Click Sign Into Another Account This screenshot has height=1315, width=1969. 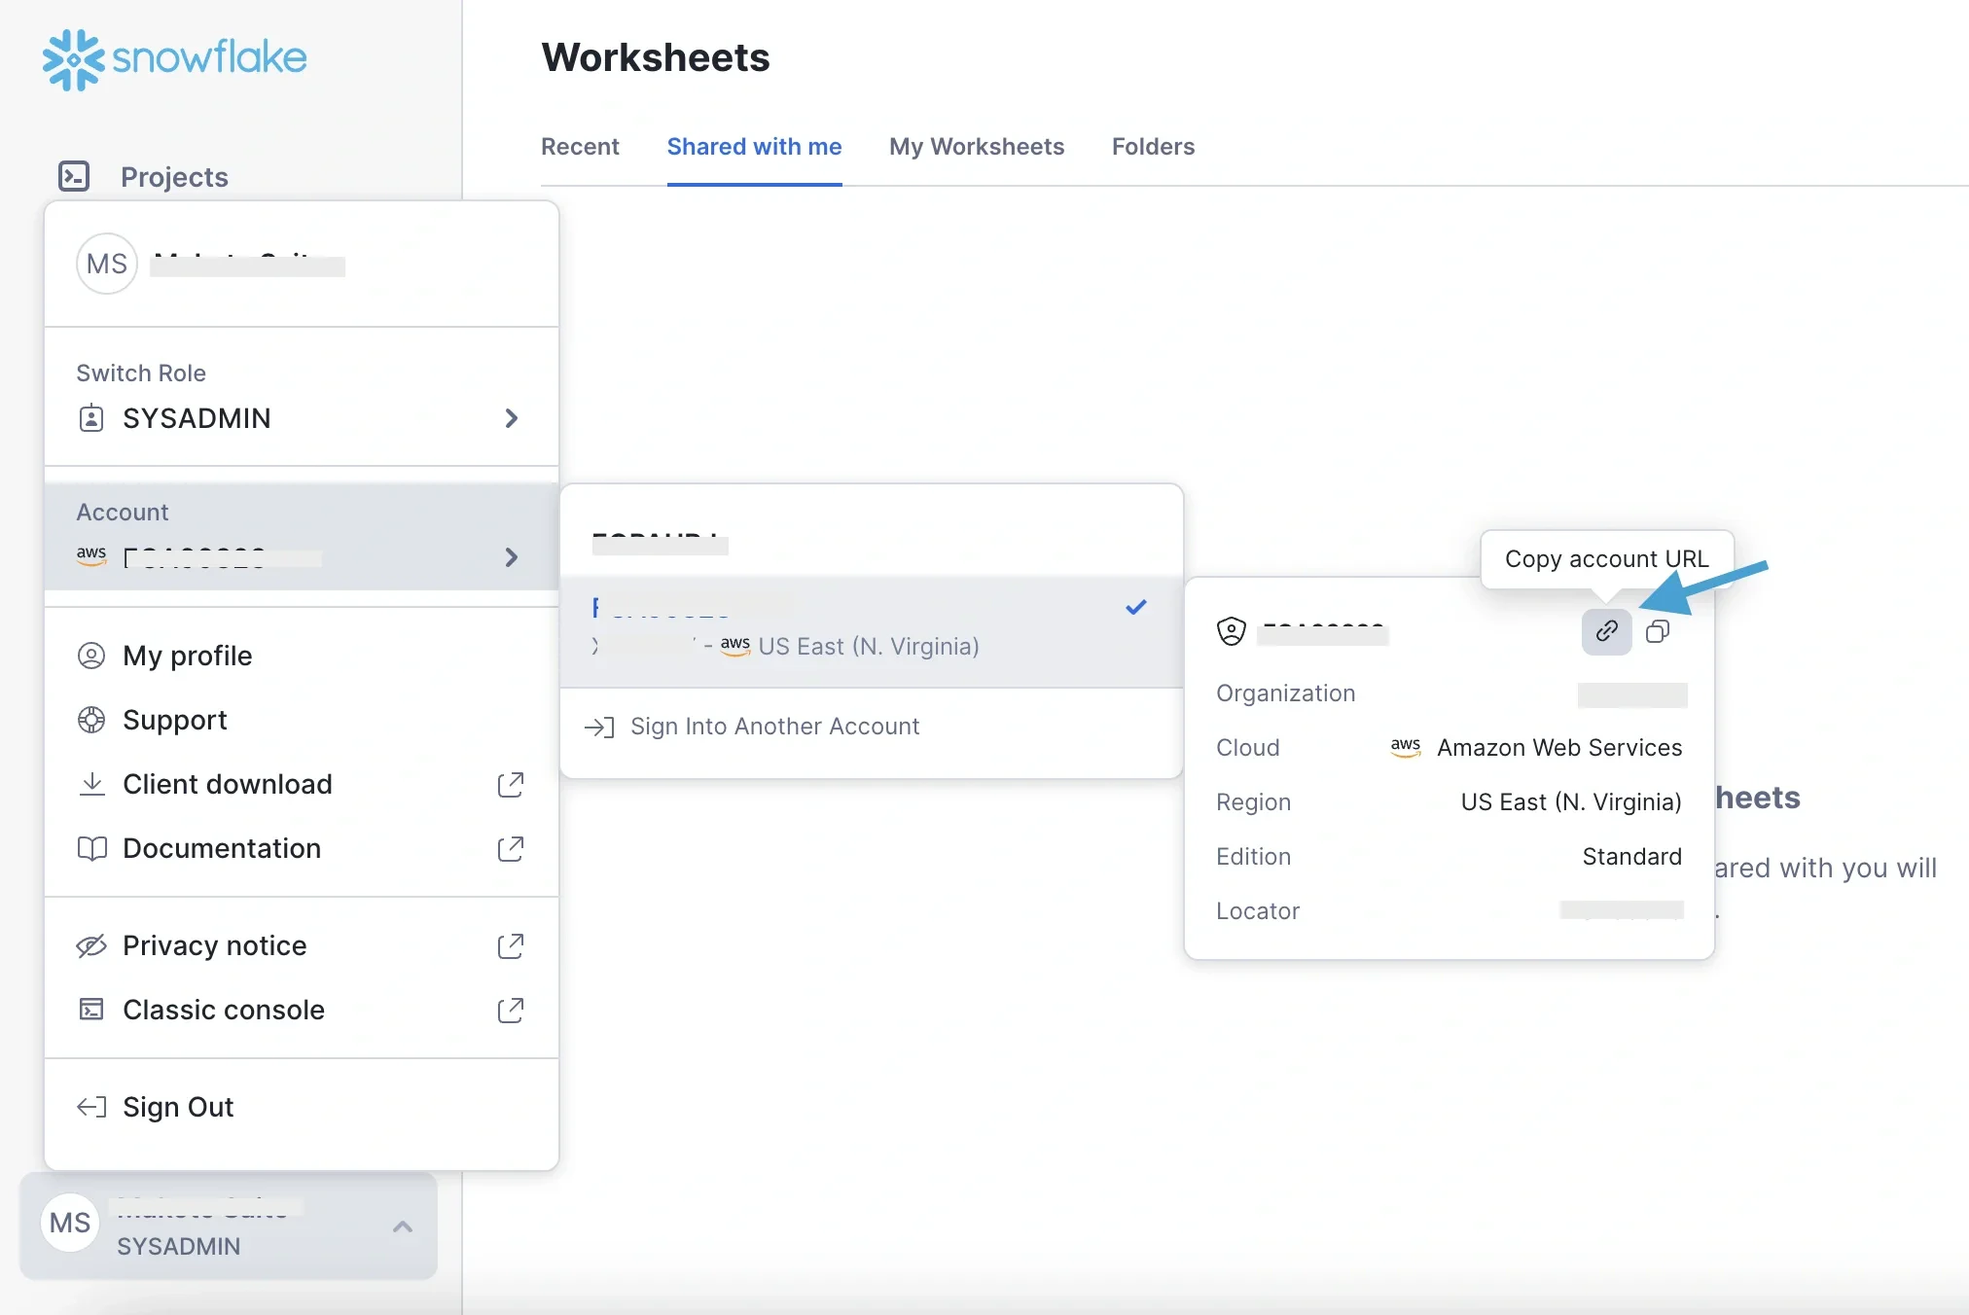click(775, 726)
